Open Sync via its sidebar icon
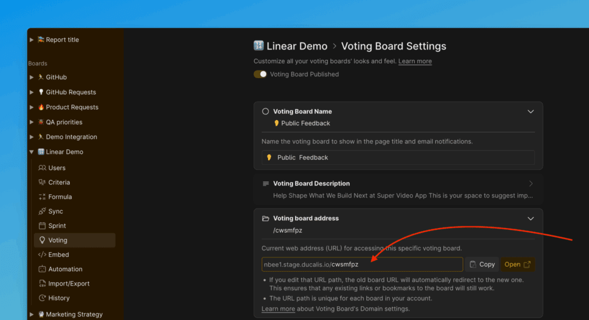The height and width of the screenshot is (320, 589). tap(42, 211)
